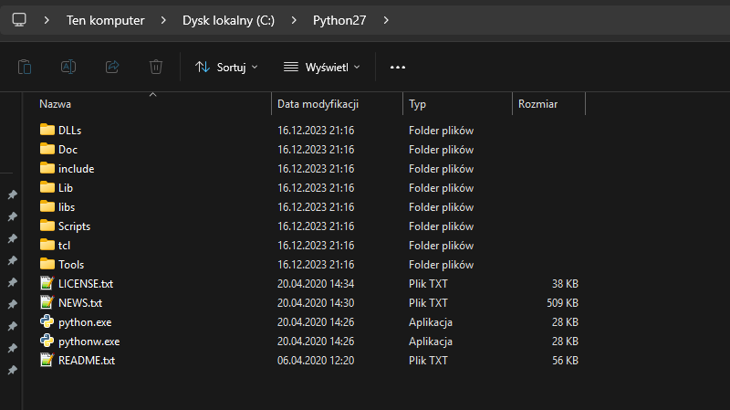Select the DLLs folder
Screen dimensions: 730x410
coord(69,130)
